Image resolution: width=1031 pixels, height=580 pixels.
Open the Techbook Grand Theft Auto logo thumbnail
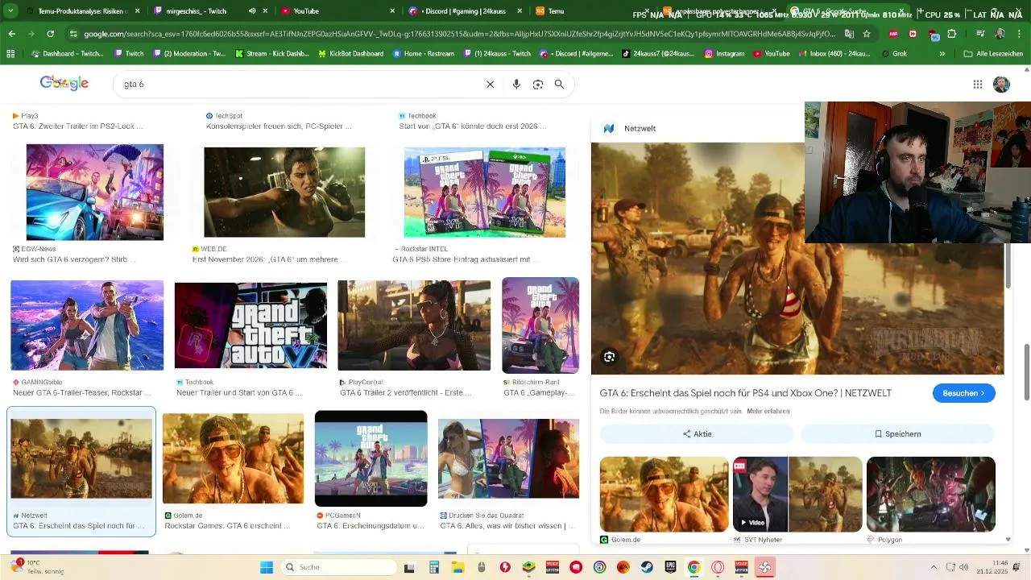251,325
